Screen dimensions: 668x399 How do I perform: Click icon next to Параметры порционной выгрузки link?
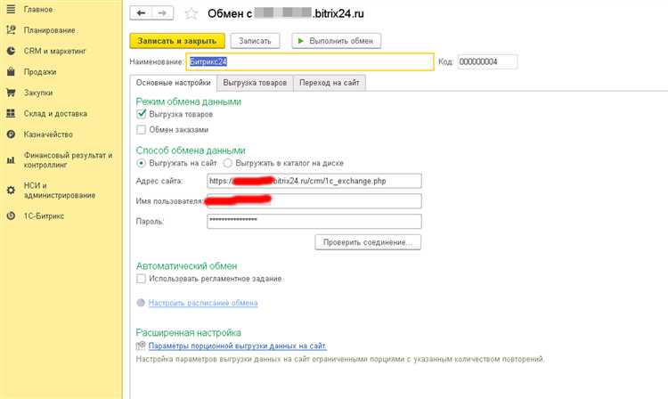[x=141, y=346]
